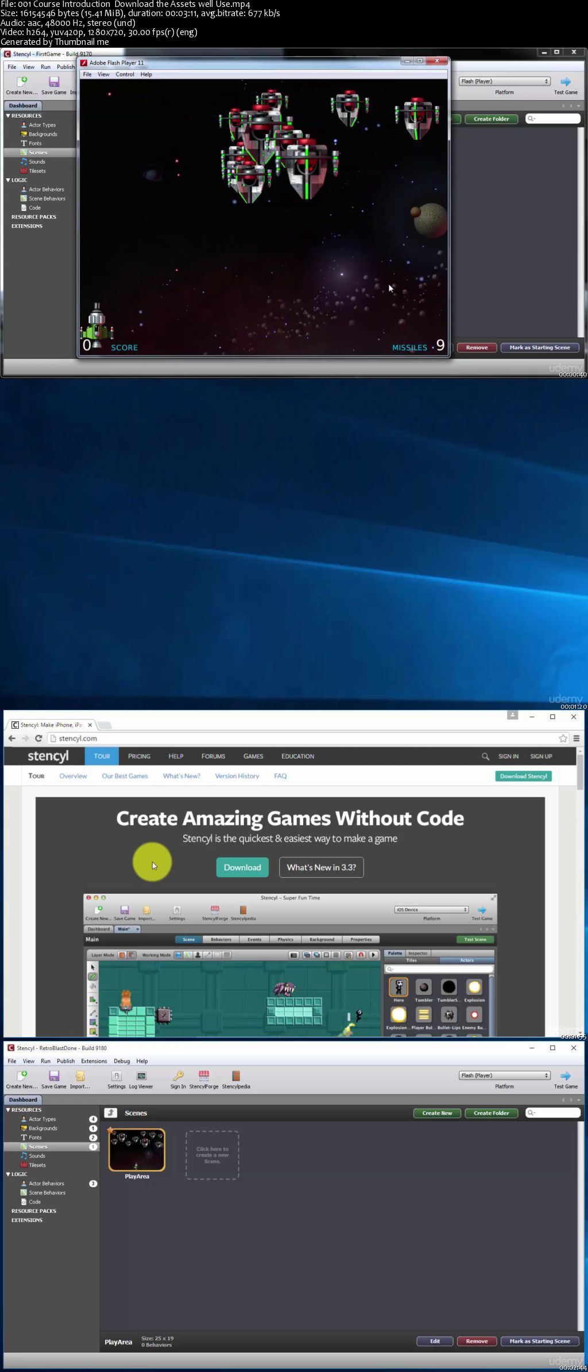The image size is (588, 1372).
Task: Click browser back arrow
Action: click(x=12, y=738)
